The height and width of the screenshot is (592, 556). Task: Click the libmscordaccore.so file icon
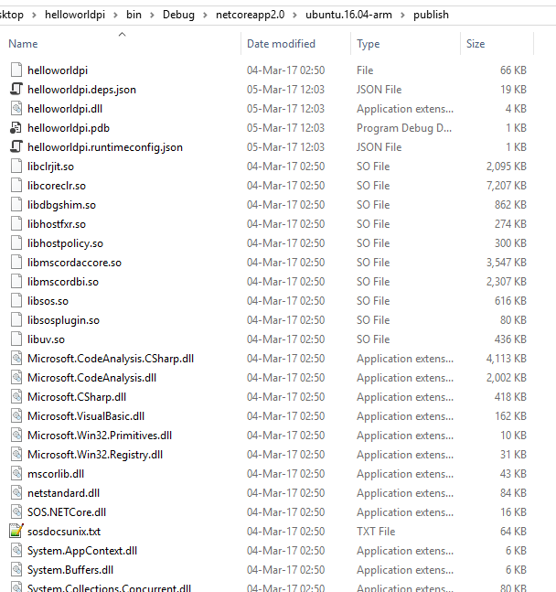tap(16, 263)
